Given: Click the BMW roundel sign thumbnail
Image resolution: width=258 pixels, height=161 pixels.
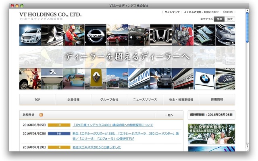Looking at the screenshot, I should (x=204, y=79).
